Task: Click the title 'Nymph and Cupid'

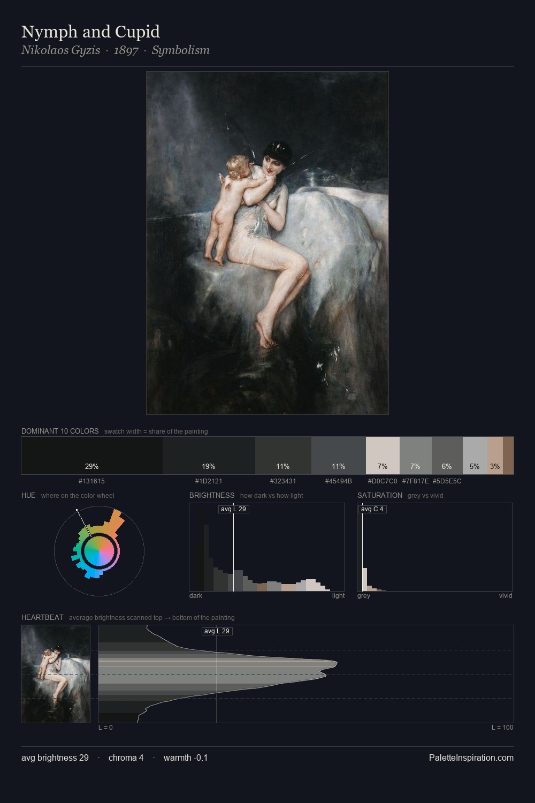Action: coord(90,32)
